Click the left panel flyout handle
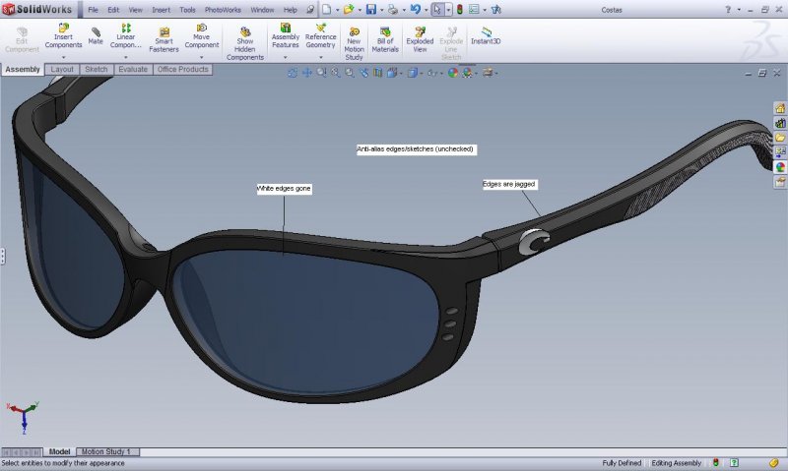The height and width of the screenshot is (471, 788). tap(3, 256)
